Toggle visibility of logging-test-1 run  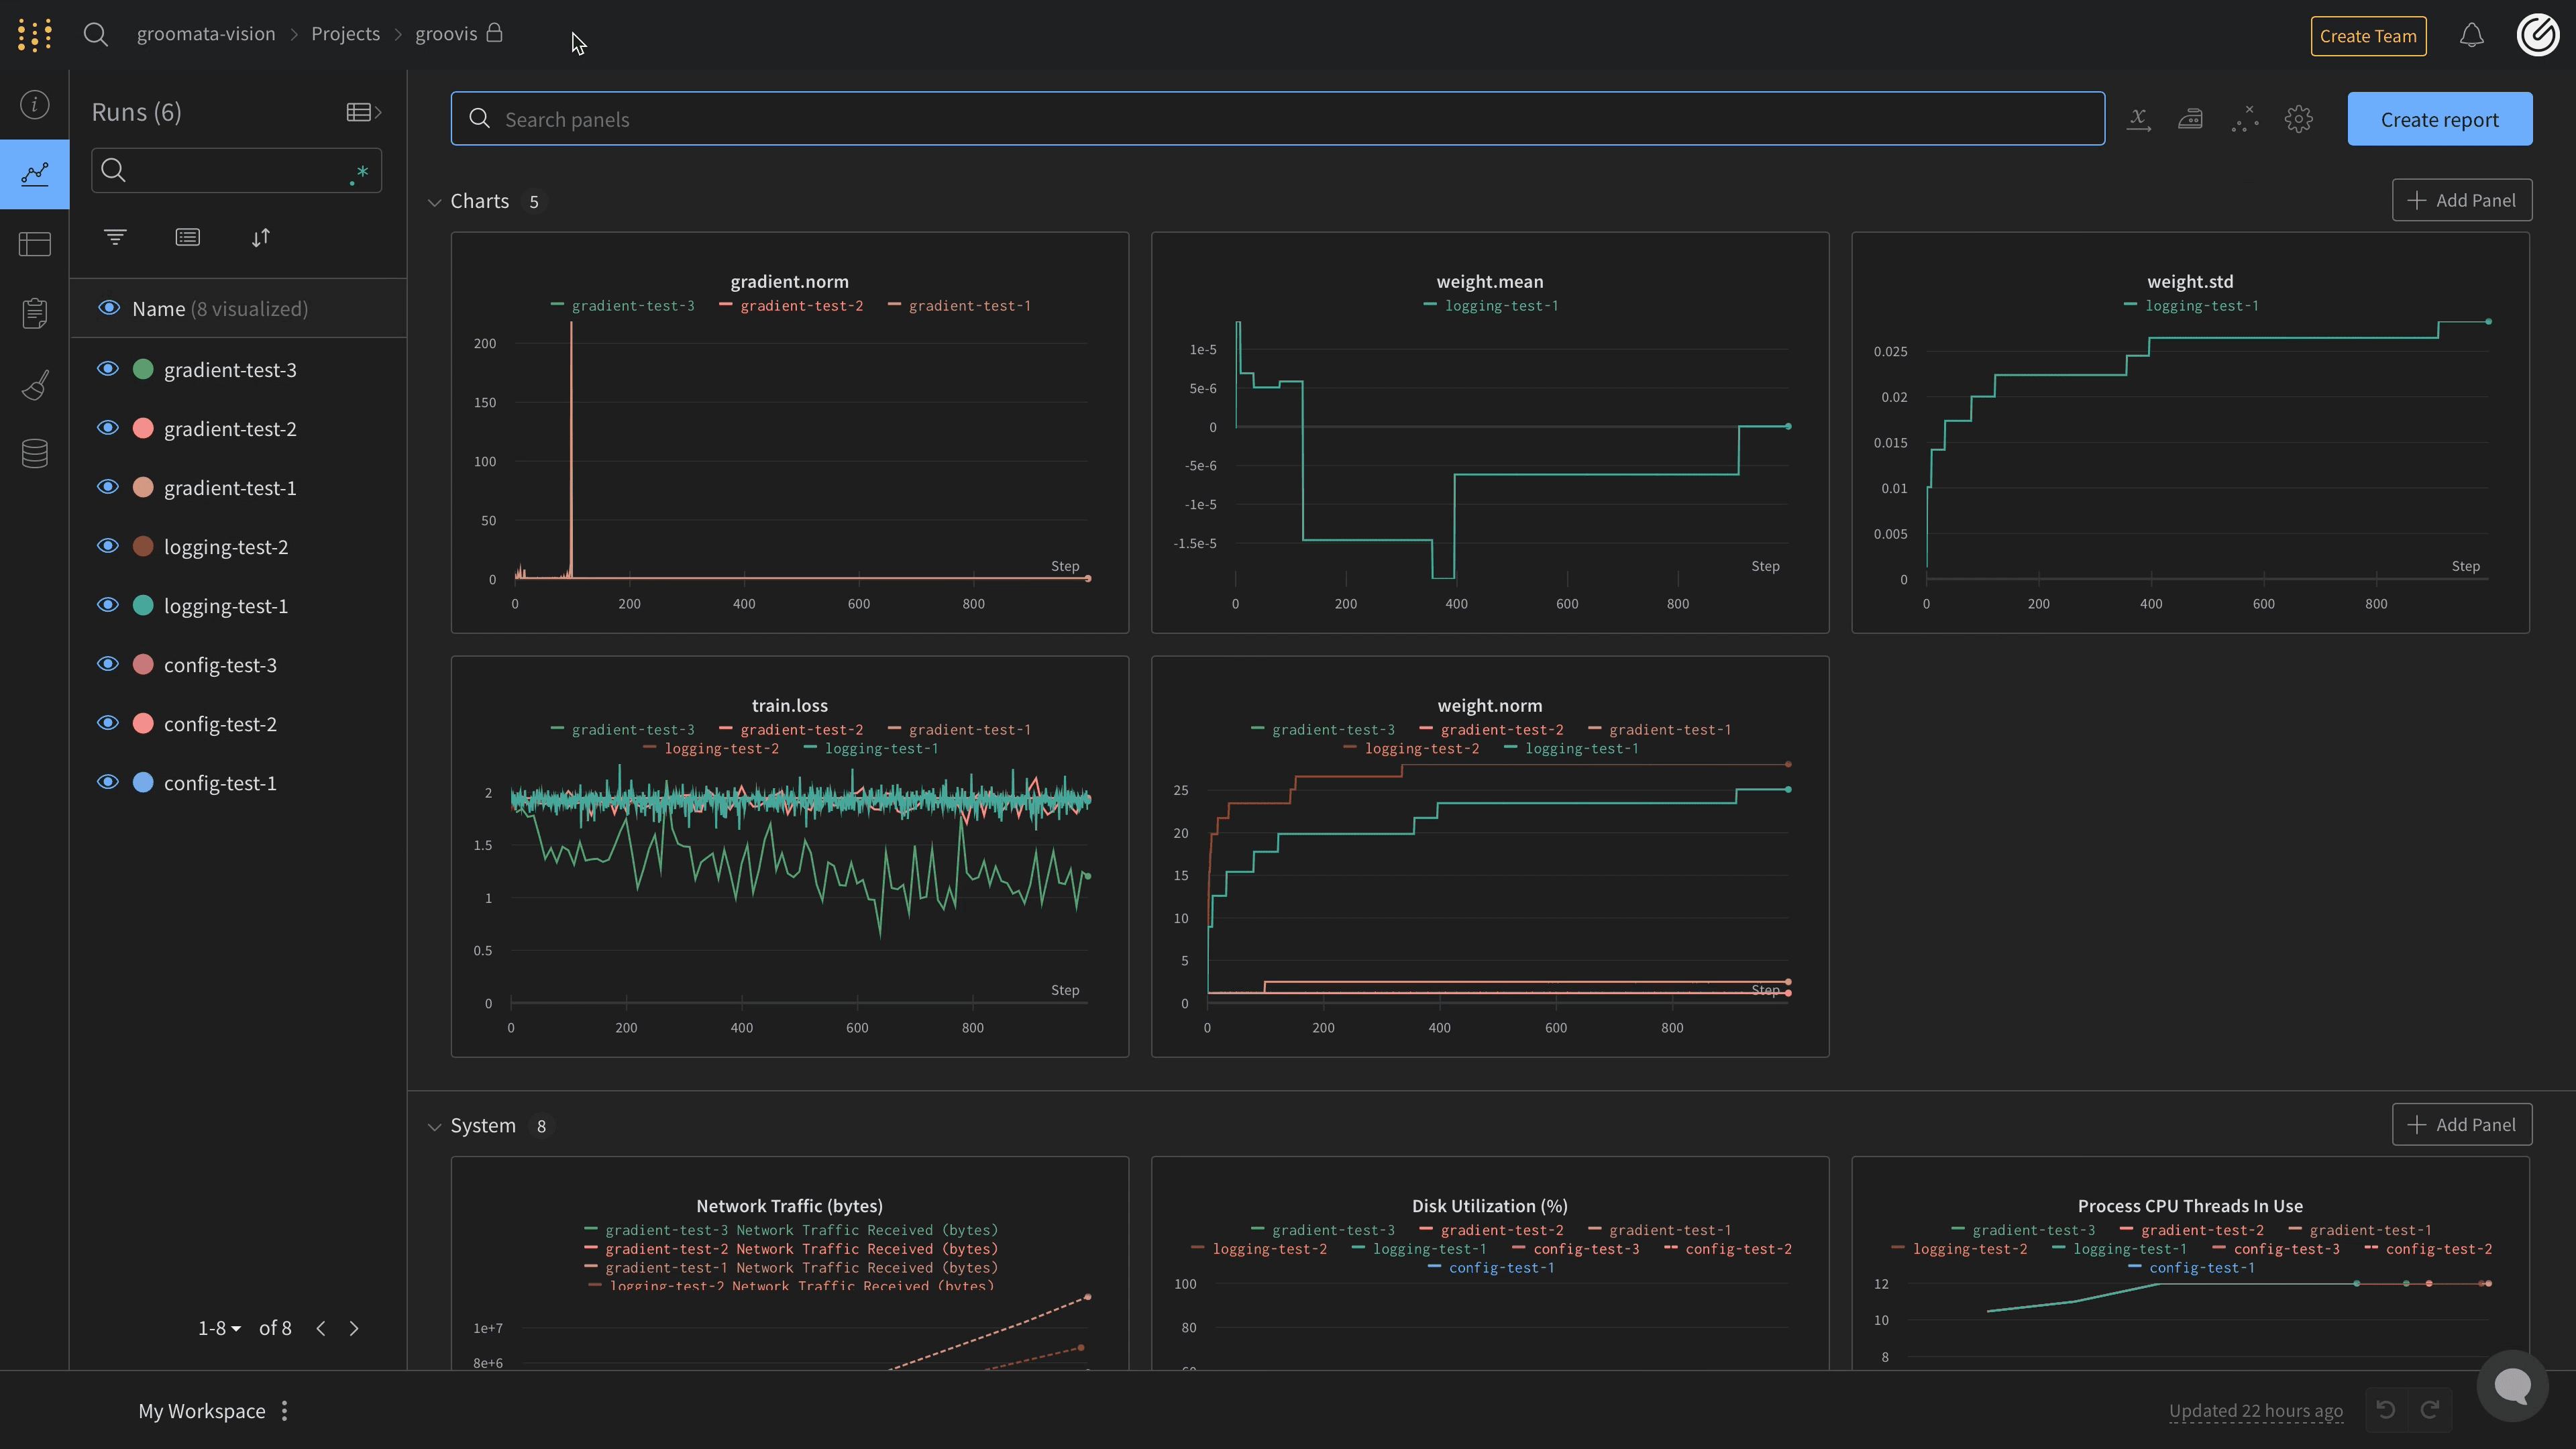pos(108,605)
